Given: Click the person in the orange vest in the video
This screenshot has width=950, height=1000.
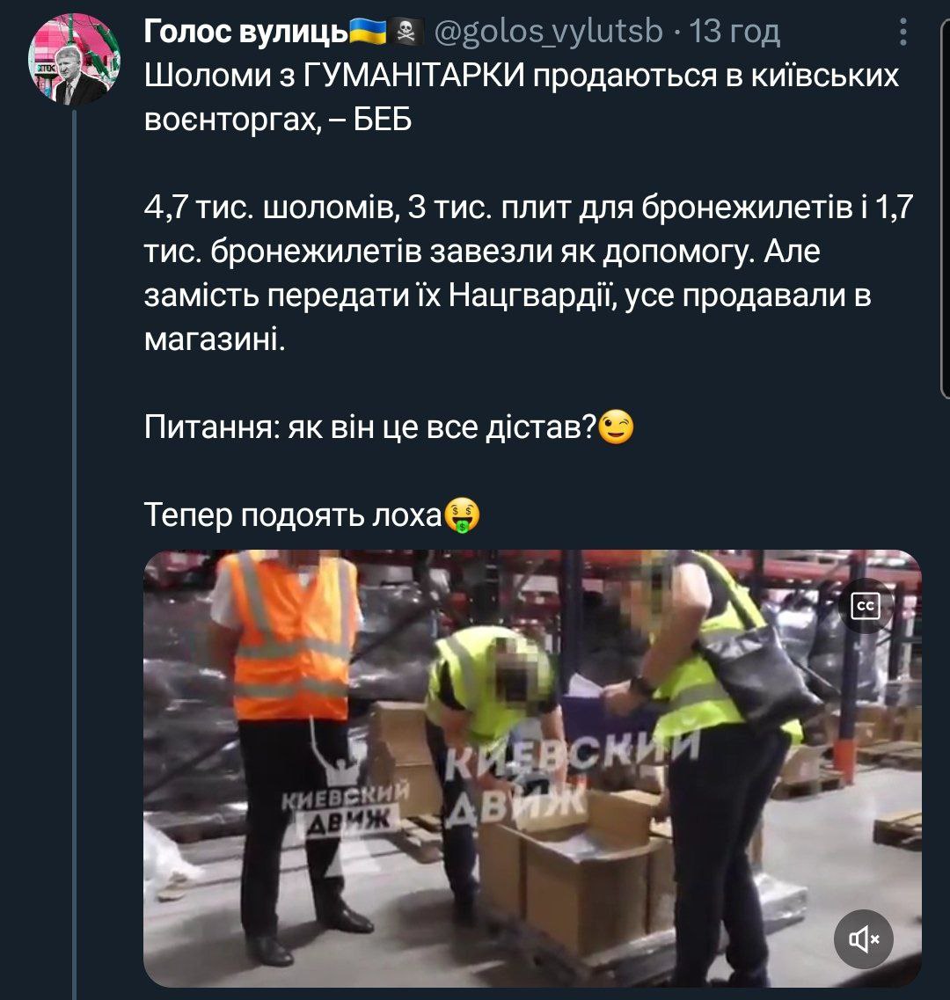Looking at the screenshot, I should [290, 753].
